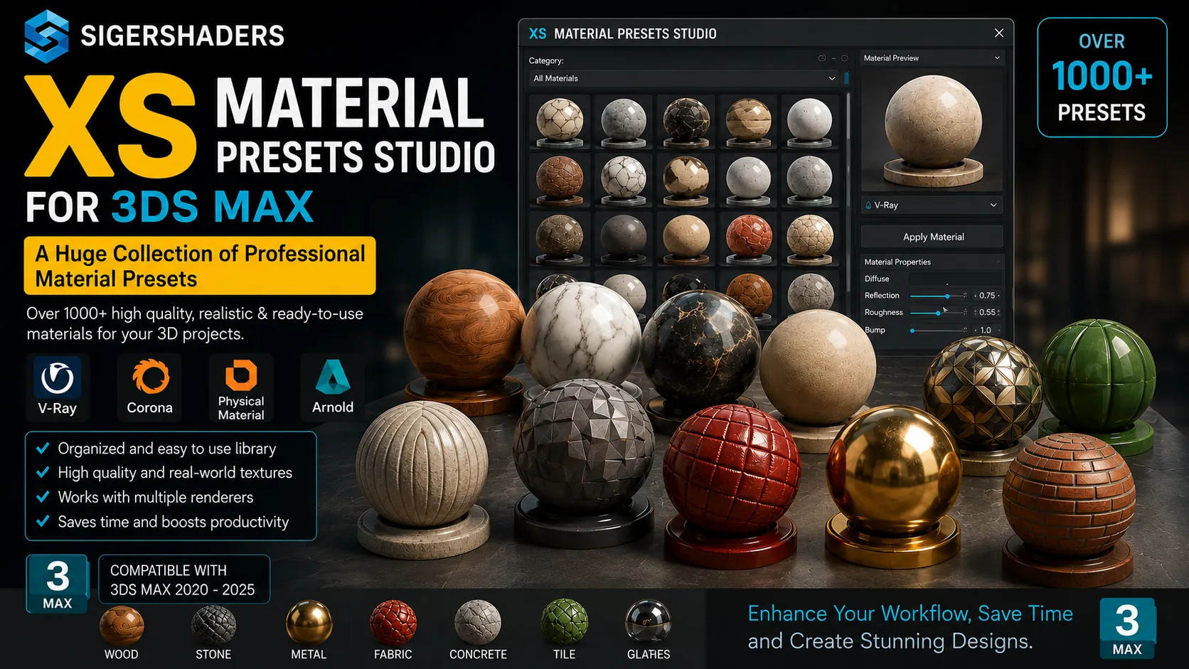This screenshot has height=669, width=1189.
Task: Open the All Materials category dropdown
Action: (684, 78)
